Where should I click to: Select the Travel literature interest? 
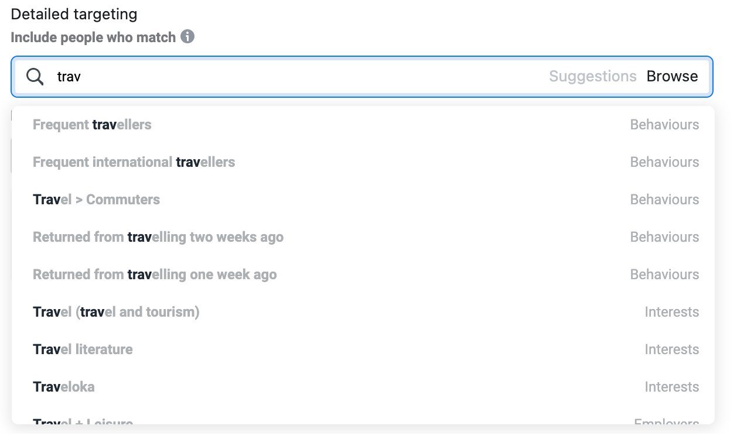point(83,349)
